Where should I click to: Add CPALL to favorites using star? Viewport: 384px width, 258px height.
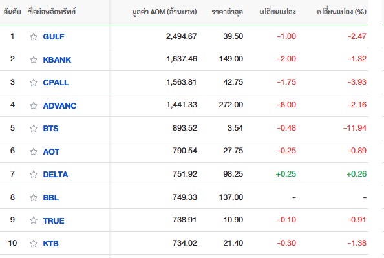(34, 82)
